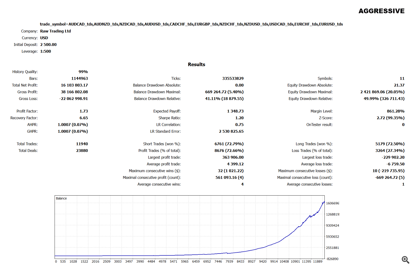Click the 5965 mark on chart x-axis

point(184,262)
